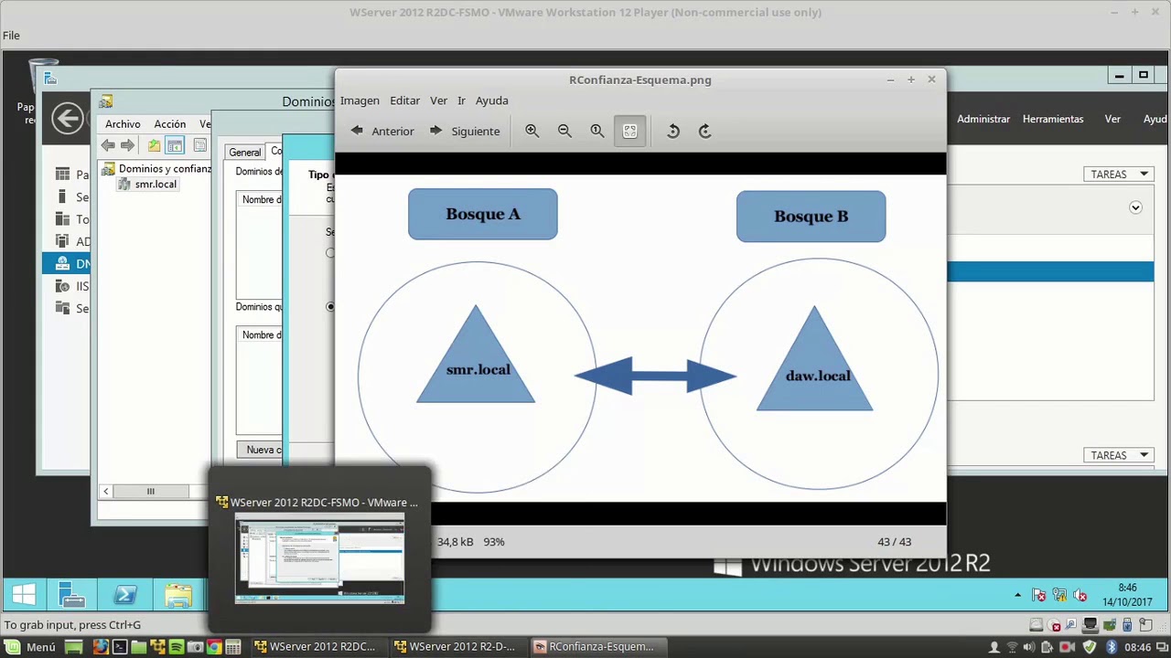Go to previous image with Anterior
This screenshot has width=1171, height=658.
click(x=382, y=131)
